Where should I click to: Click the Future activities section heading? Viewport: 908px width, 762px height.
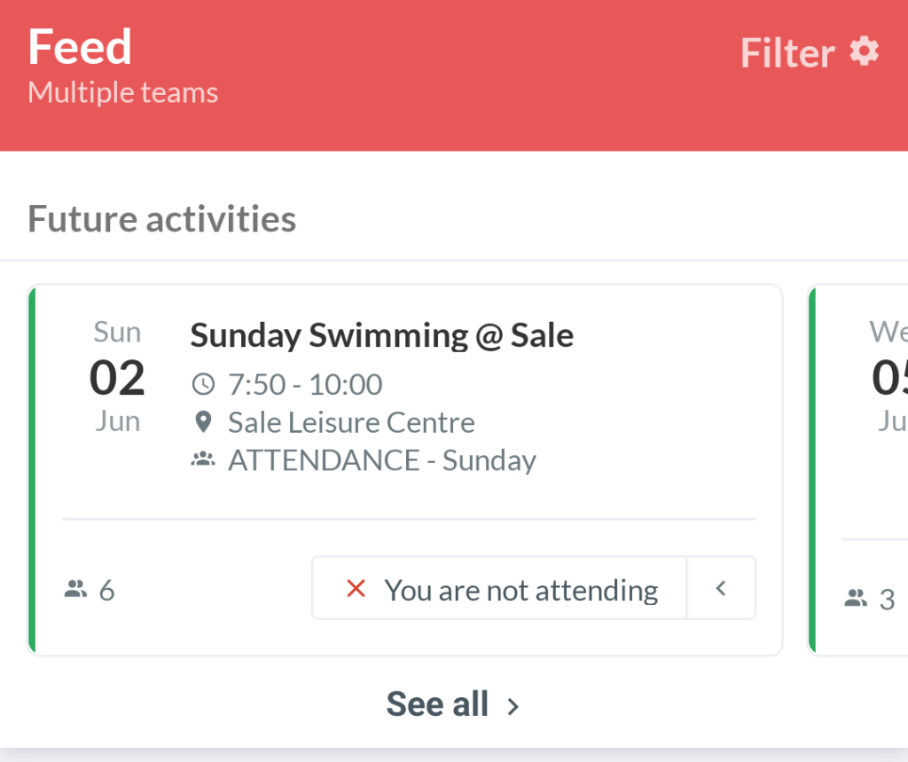[161, 218]
